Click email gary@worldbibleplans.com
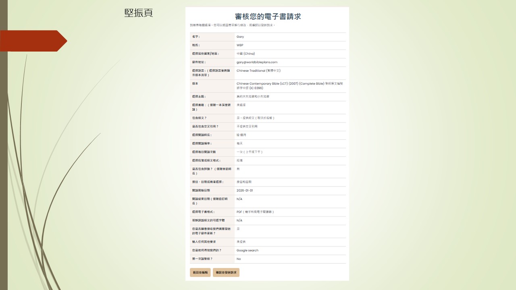 click(257, 62)
